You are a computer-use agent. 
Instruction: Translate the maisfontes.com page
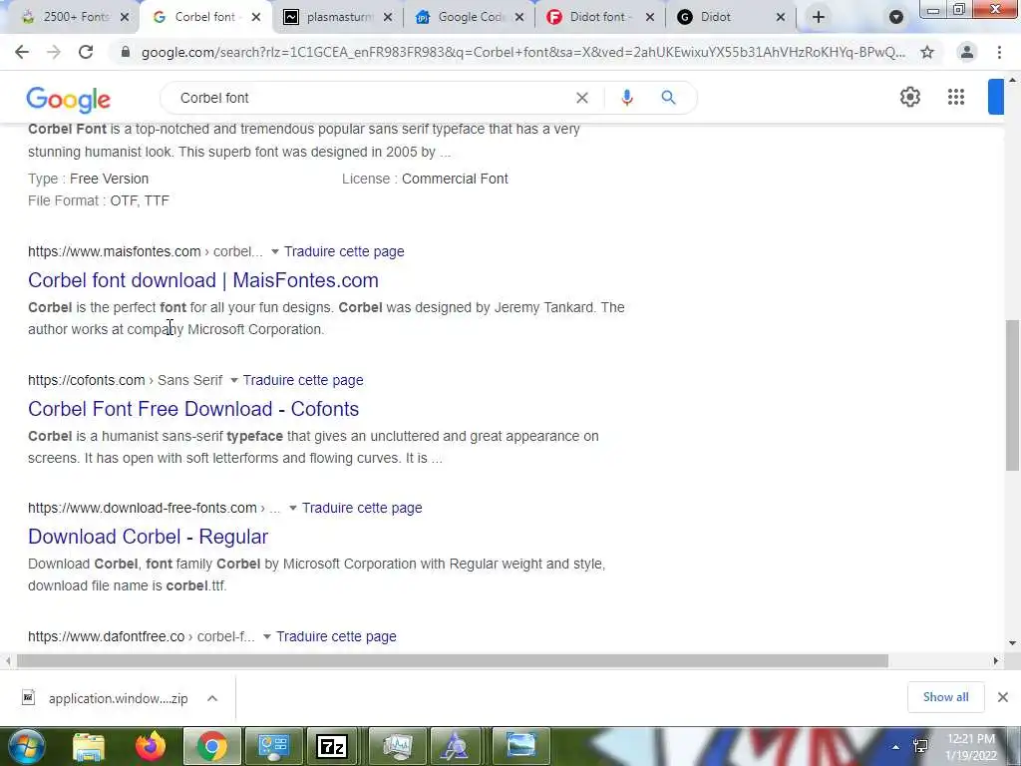[x=344, y=251]
